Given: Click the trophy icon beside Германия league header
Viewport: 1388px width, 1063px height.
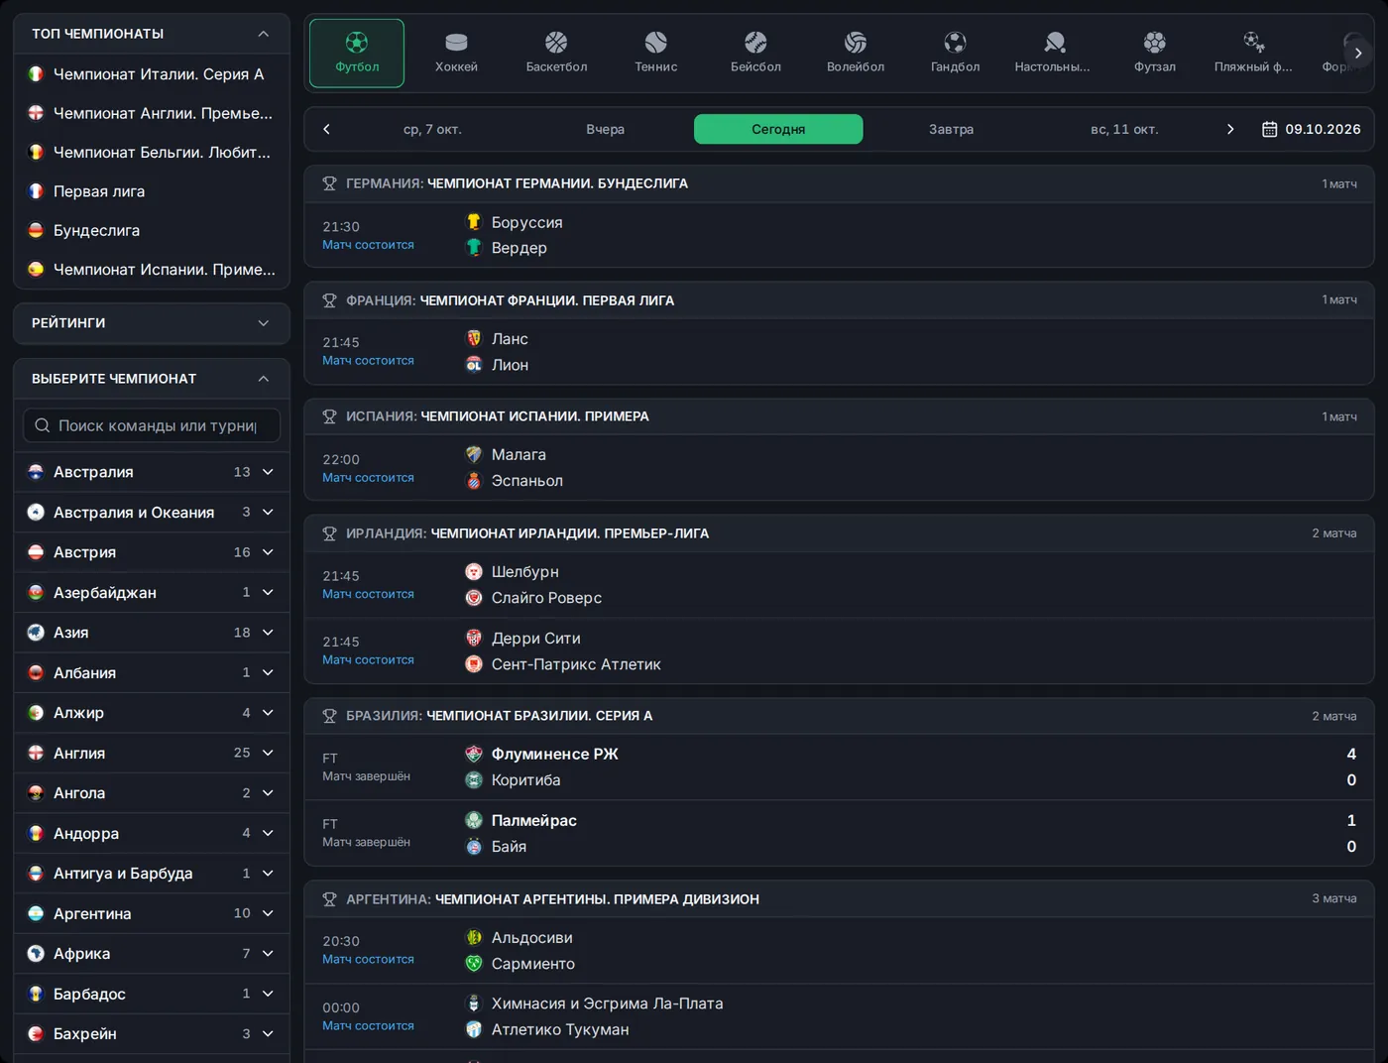Looking at the screenshot, I should [x=329, y=183].
